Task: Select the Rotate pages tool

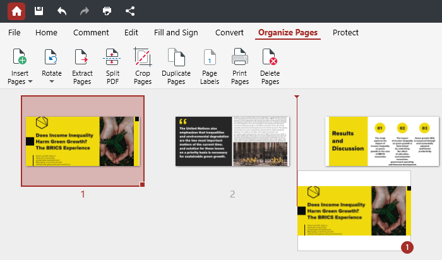Action: [x=52, y=66]
